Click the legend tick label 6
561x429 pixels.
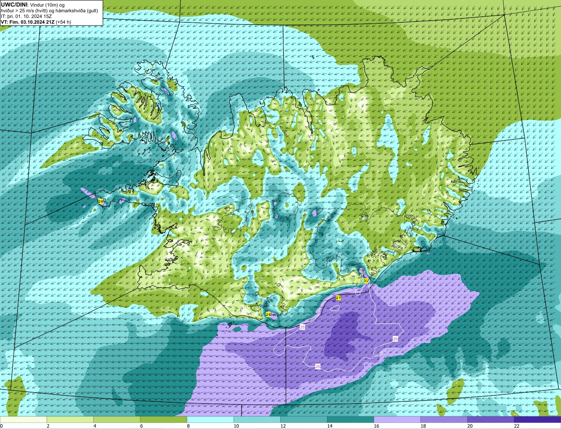[x=141, y=426]
